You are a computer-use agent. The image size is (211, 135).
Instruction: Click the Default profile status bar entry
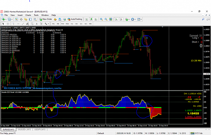click(101, 133)
